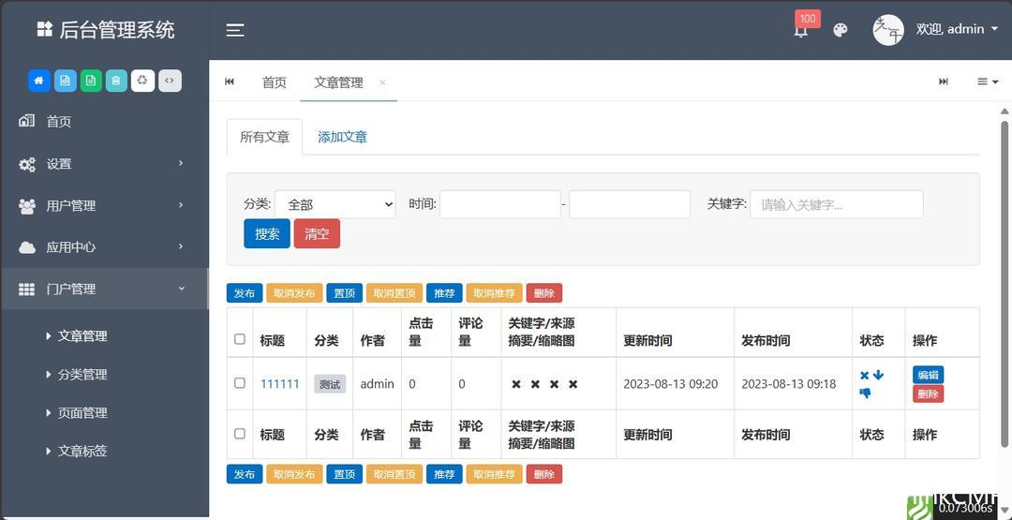Toggle the sidebar with the hamburger icon

[x=235, y=30]
